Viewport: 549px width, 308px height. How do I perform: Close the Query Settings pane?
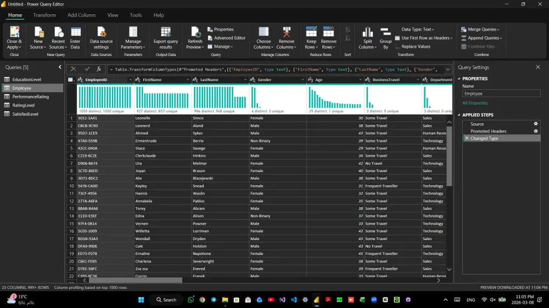click(x=538, y=67)
